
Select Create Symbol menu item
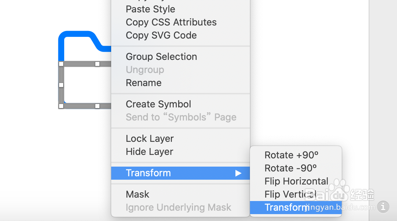[x=158, y=104]
